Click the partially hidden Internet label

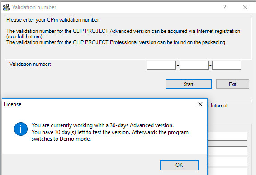218,106
